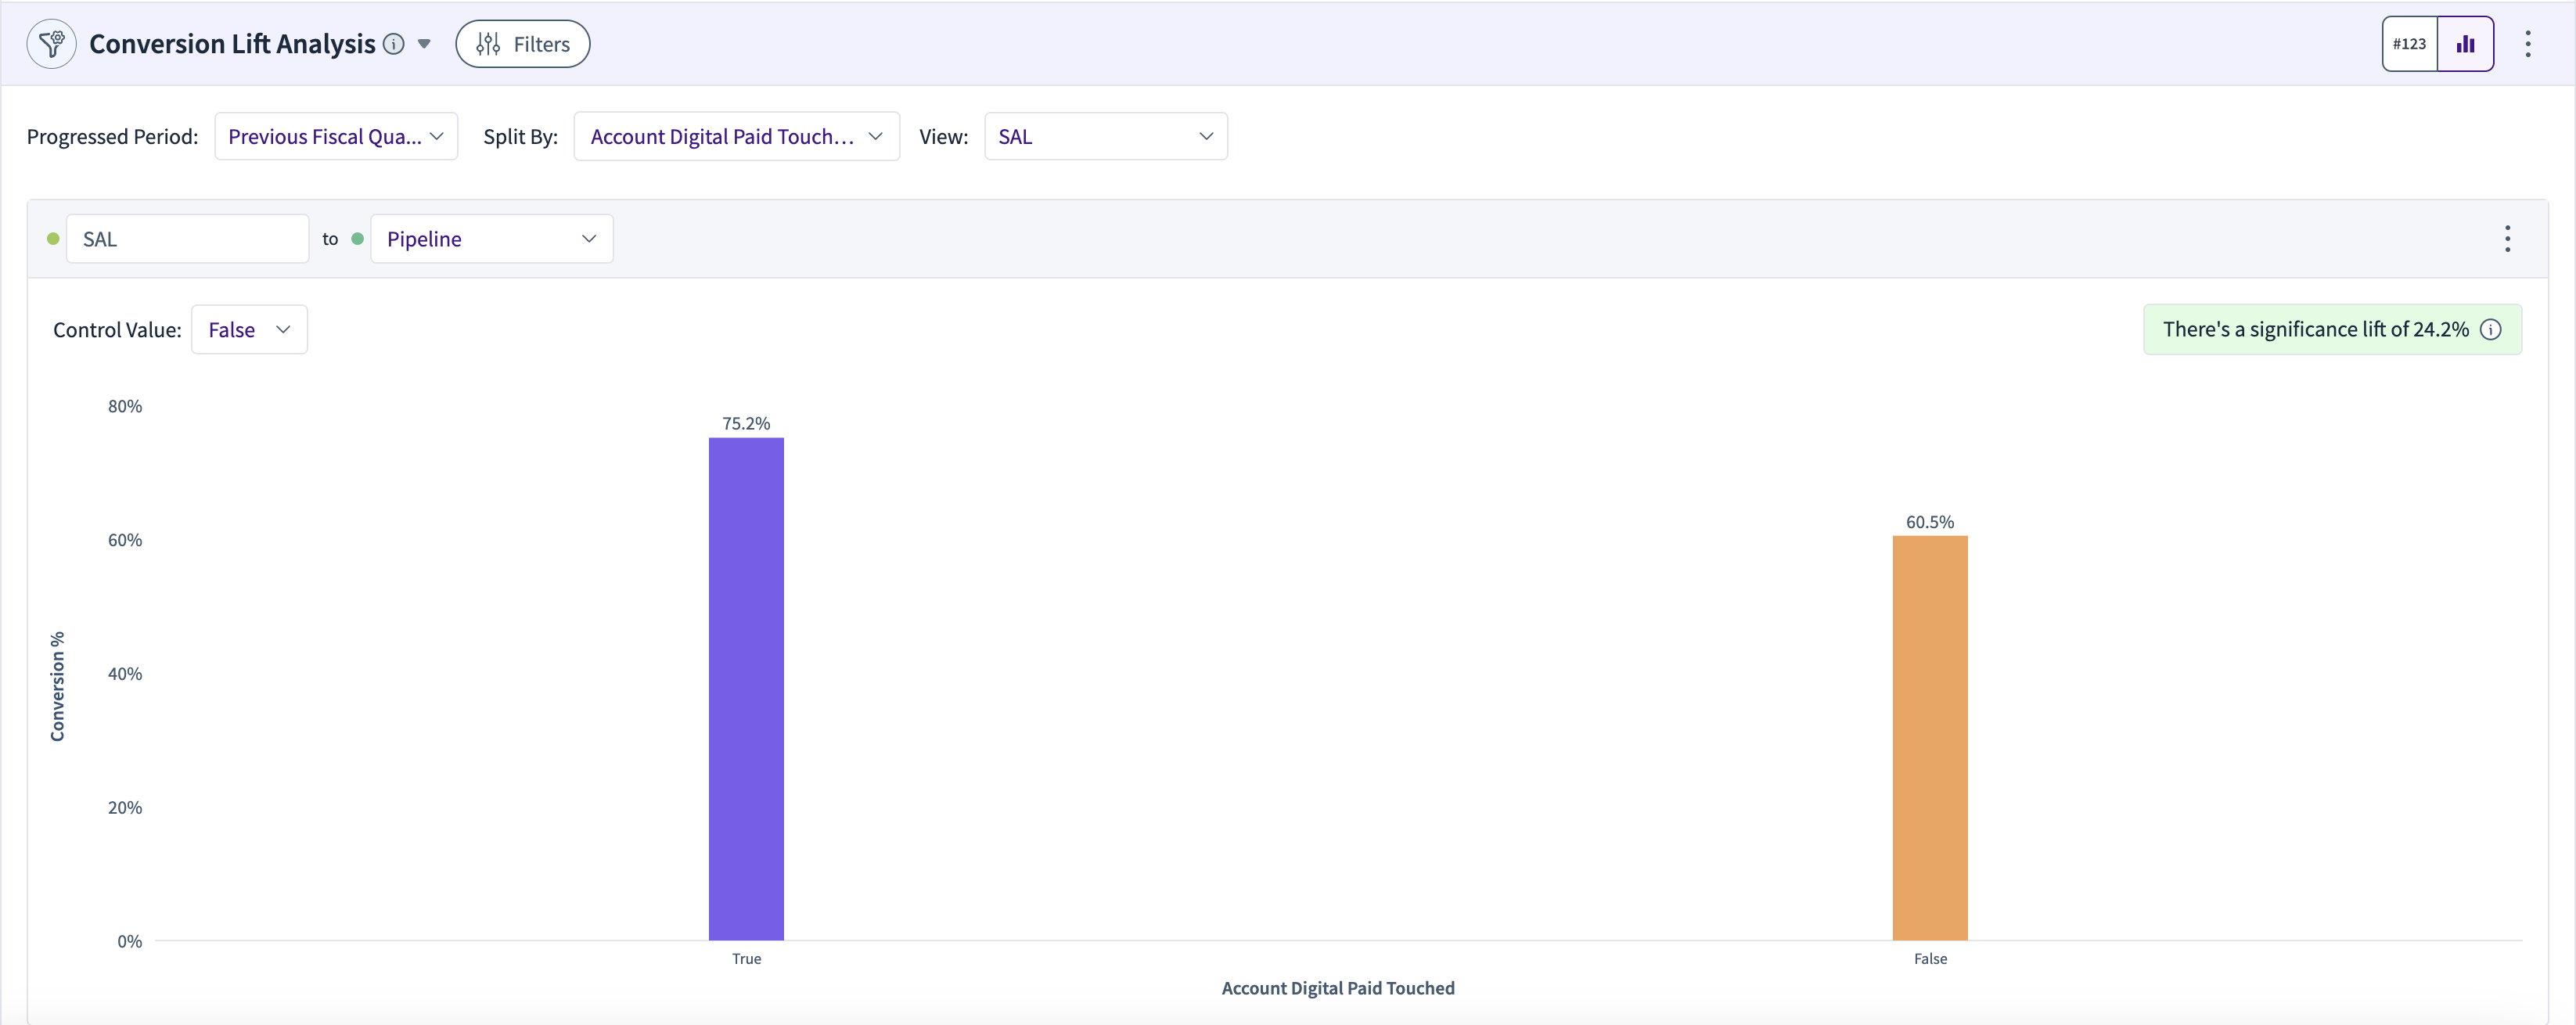This screenshot has height=1025, width=2576.
Task: Click the significance lift of 24.2% banner
Action: [2332, 330]
